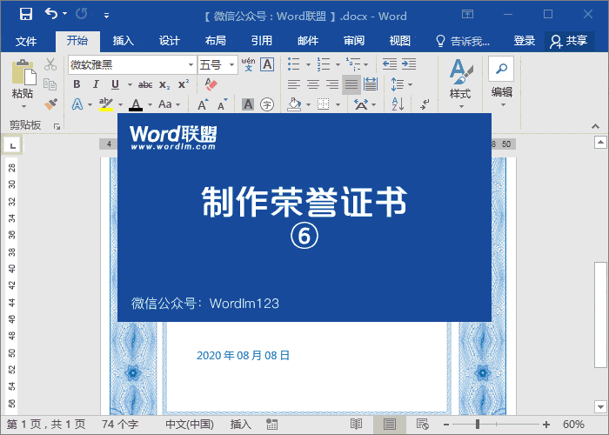The image size is (609, 435).
Task: Open the underline style dropdown arrow
Action: pos(130,84)
